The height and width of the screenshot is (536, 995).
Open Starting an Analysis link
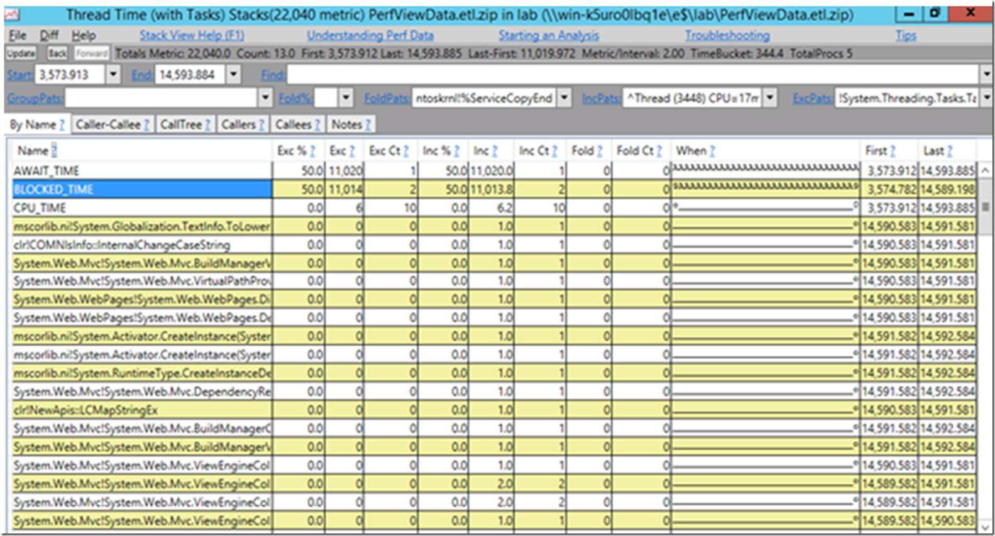tap(548, 35)
